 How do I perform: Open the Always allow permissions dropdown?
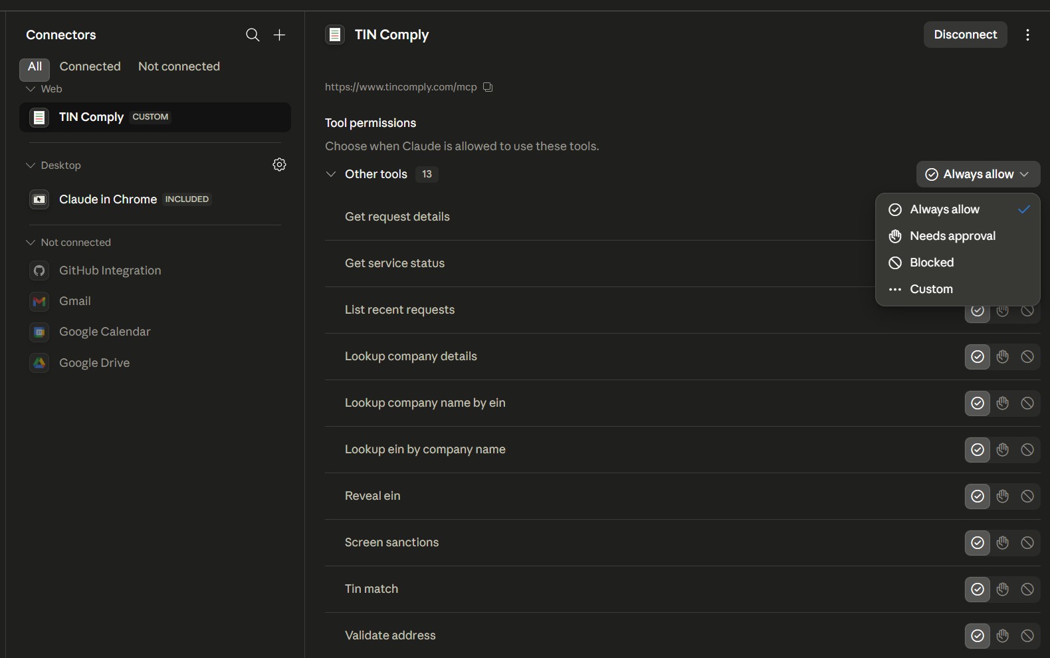tap(978, 174)
